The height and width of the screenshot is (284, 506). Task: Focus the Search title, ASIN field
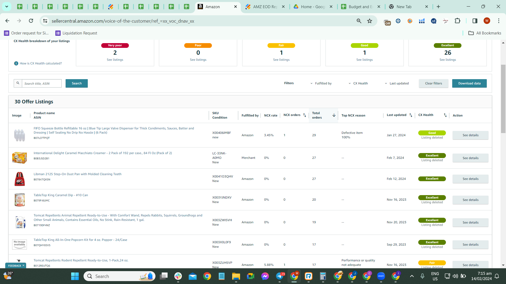tap(42, 83)
